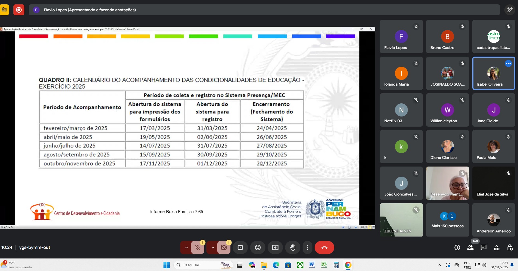Click the Mais 150 pessoas tile

tap(447, 220)
